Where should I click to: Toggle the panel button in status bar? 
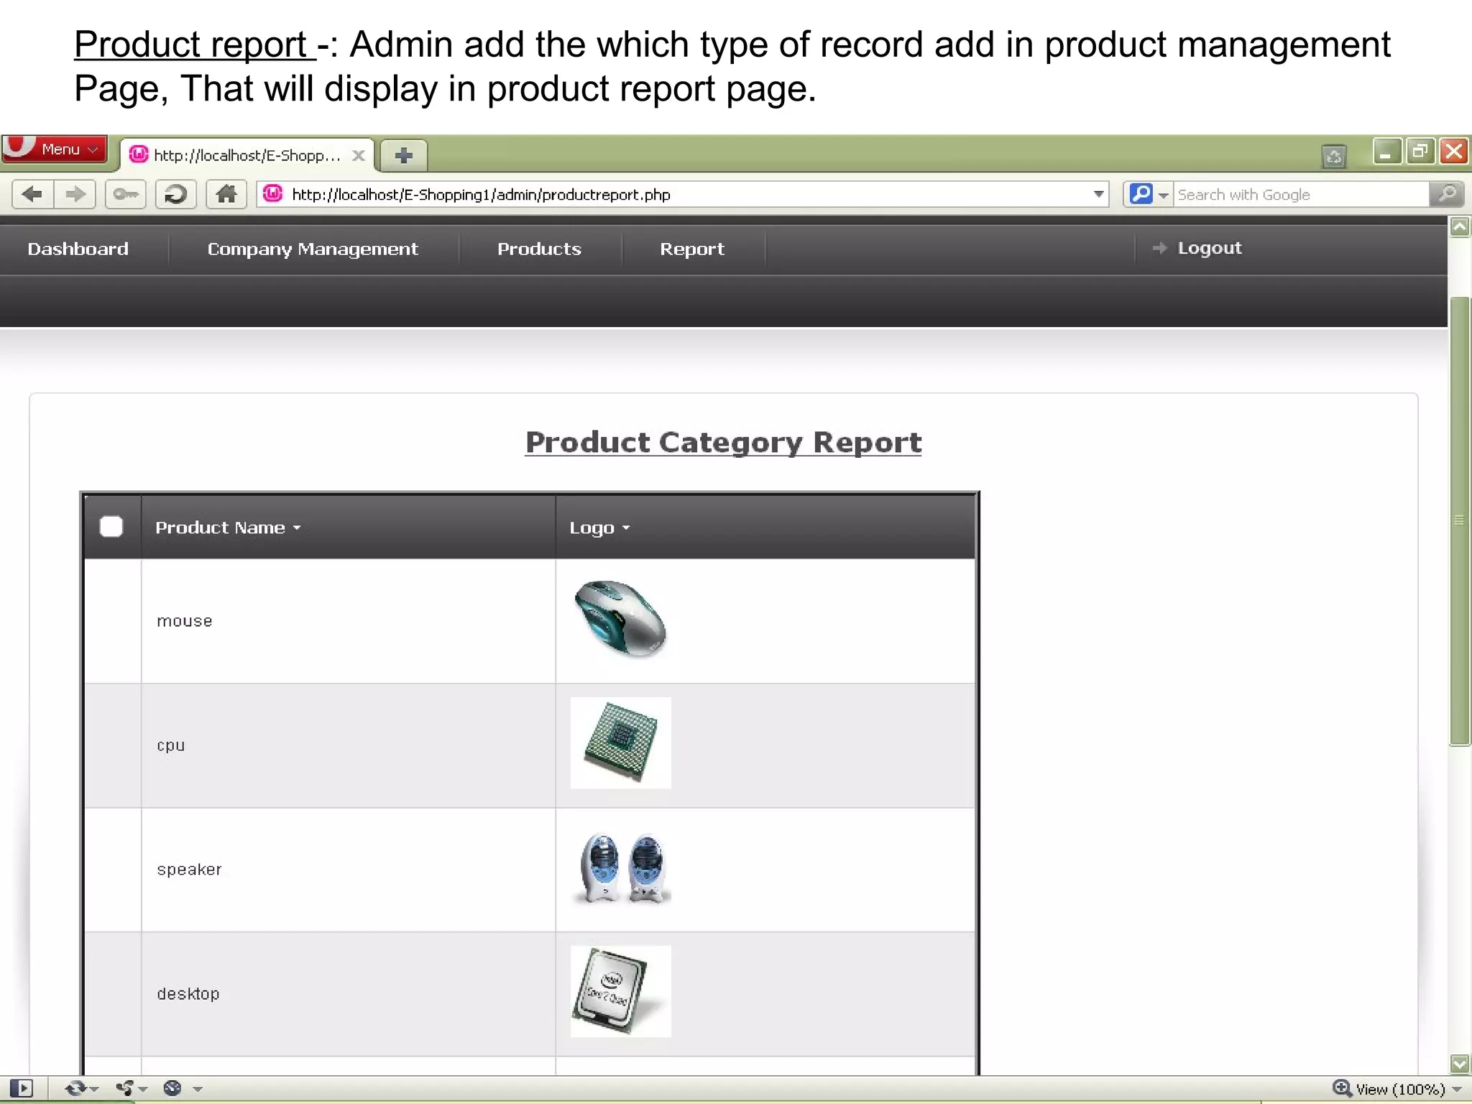point(22,1089)
